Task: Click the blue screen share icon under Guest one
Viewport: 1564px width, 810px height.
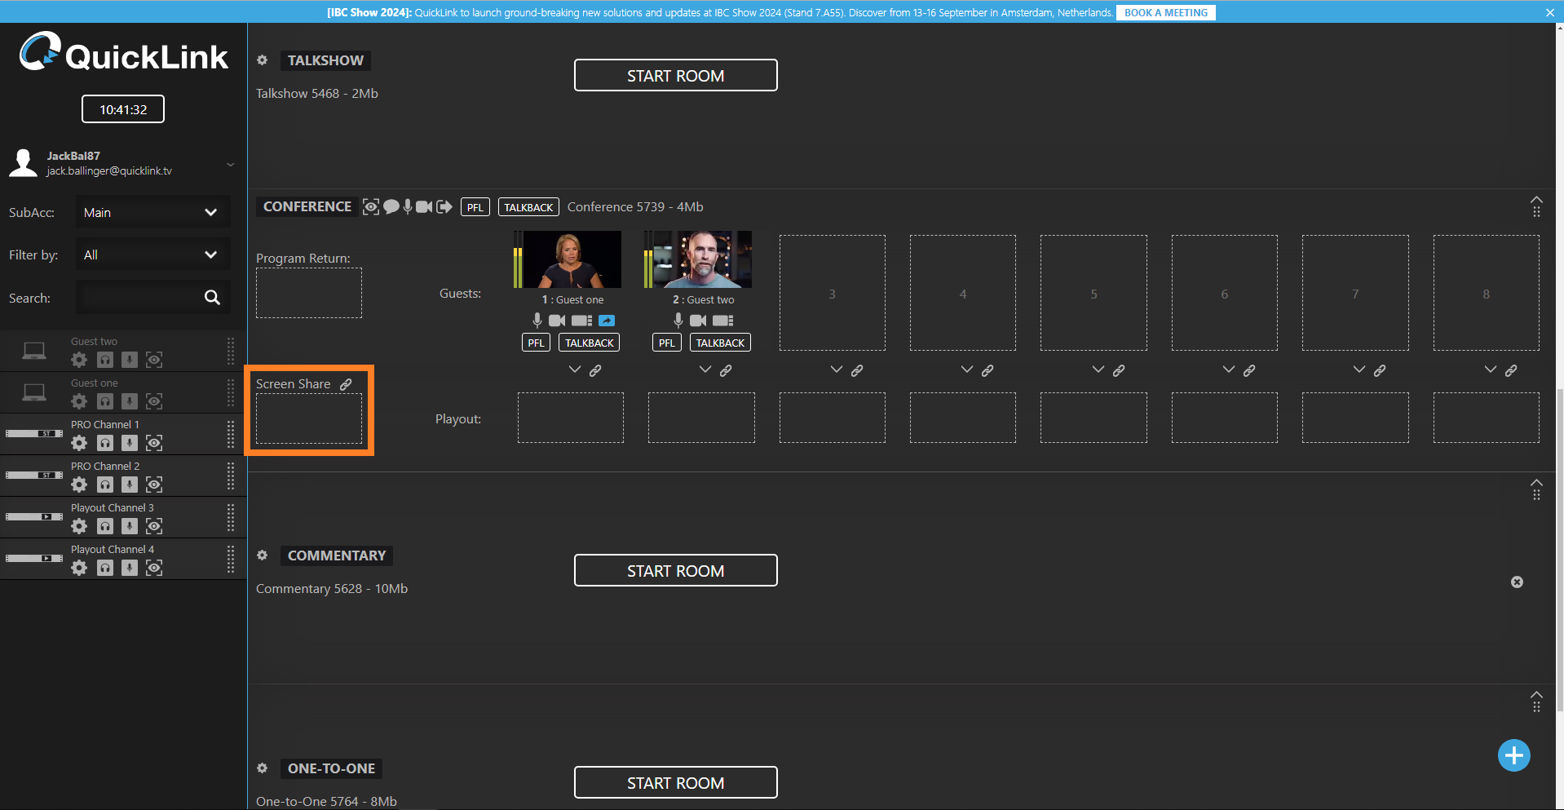Action: [x=607, y=321]
